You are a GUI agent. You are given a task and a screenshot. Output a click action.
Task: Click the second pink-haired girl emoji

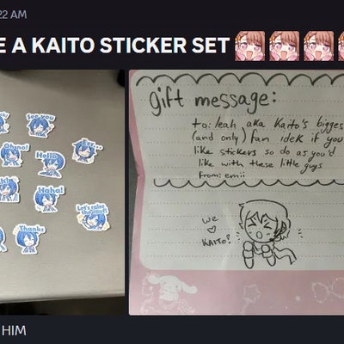click(284, 46)
